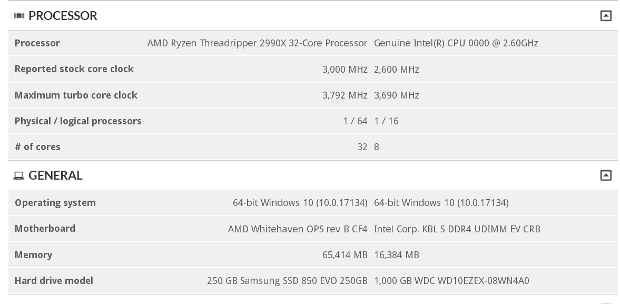Click the processor chip icon
Screen dimensions: 620x304
[x=19, y=16]
